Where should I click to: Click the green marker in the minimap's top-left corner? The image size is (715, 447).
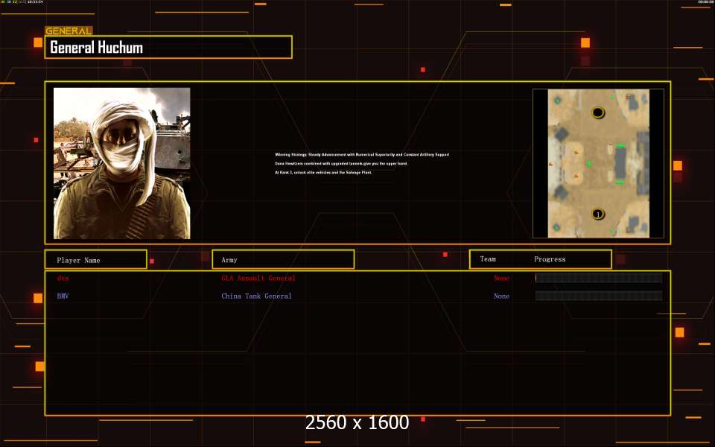pos(557,101)
